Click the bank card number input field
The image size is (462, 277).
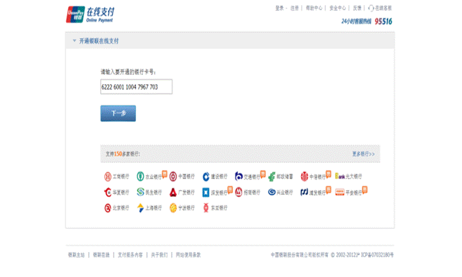pos(136,87)
